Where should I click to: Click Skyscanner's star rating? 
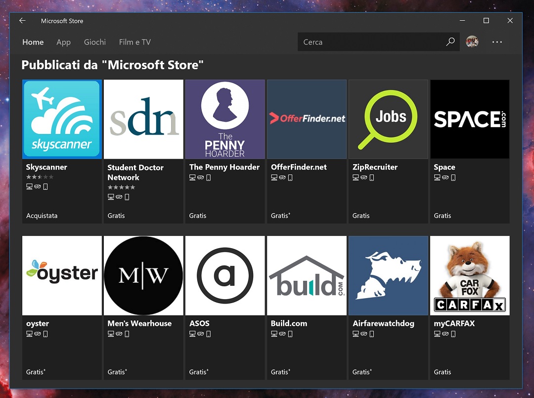(x=40, y=177)
